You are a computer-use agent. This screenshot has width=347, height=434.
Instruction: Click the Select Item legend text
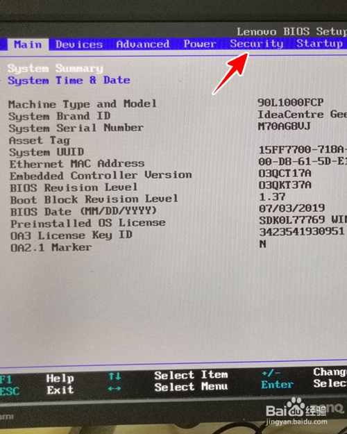click(x=192, y=375)
